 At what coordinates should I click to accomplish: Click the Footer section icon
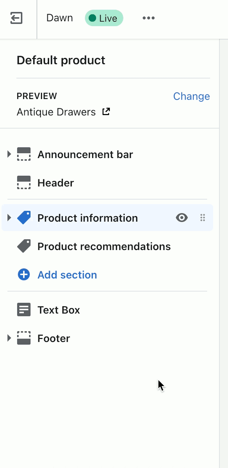pos(24,338)
